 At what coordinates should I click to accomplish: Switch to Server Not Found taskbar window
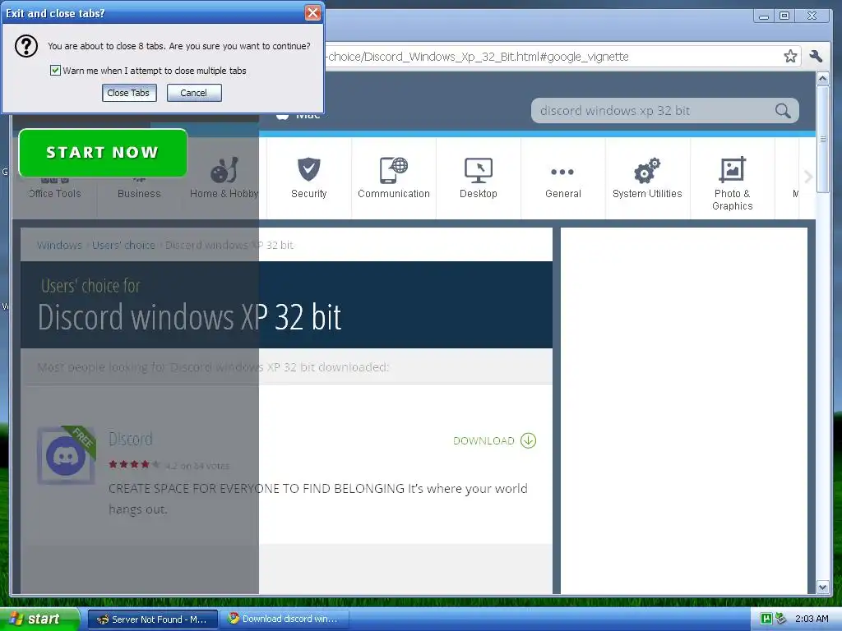click(152, 619)
